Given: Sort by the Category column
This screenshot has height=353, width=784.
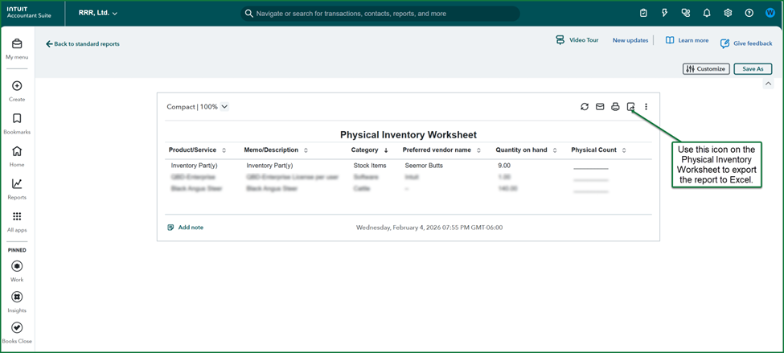Looking at the screenshot, I should coord(369,150).
